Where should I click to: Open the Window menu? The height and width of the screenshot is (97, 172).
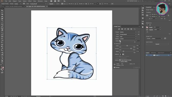[40, 1]
